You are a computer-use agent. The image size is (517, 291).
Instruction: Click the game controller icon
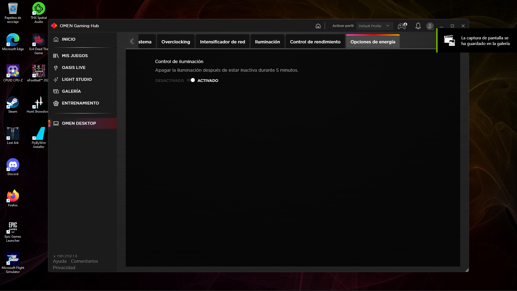(402, 26)
